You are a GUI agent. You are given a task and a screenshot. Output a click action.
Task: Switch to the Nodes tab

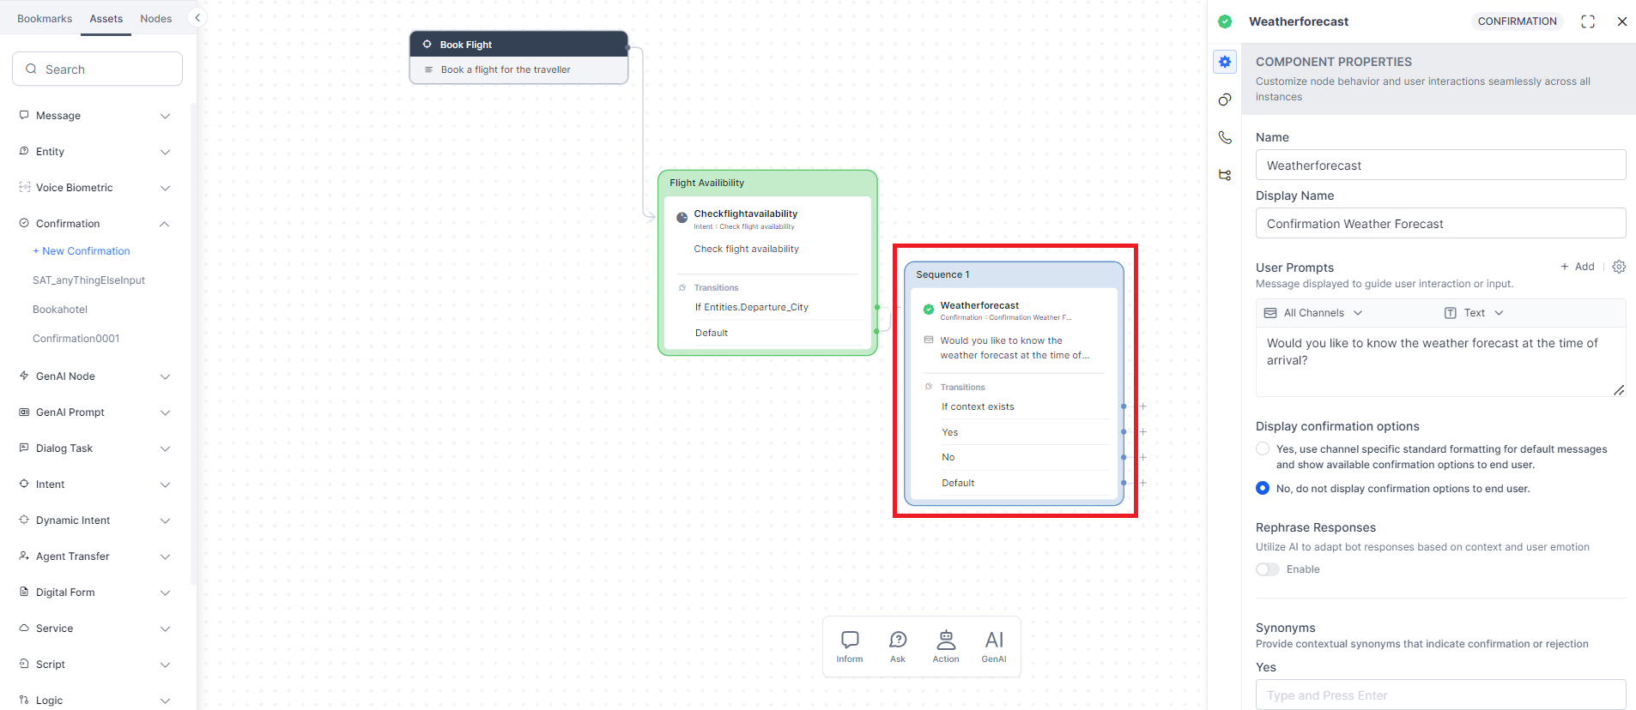[155, 18]
